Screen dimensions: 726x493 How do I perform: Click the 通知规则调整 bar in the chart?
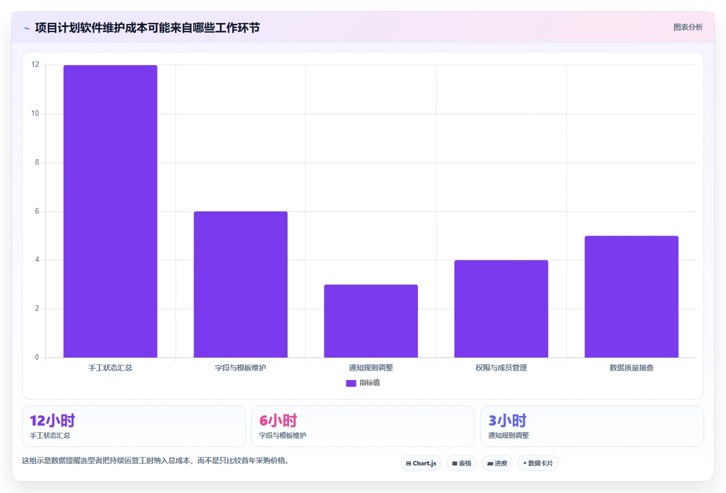coord(371,321)
